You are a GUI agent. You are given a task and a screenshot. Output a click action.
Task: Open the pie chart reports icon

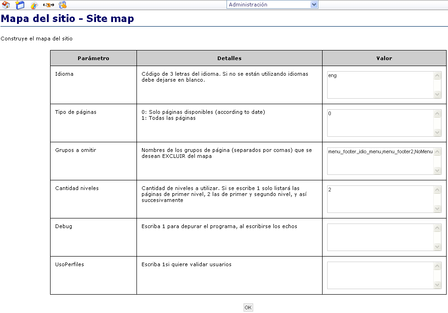pos(34,5)
